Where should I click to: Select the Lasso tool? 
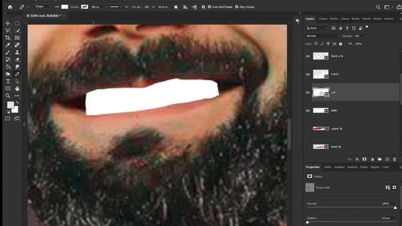(x=8, y=31)
